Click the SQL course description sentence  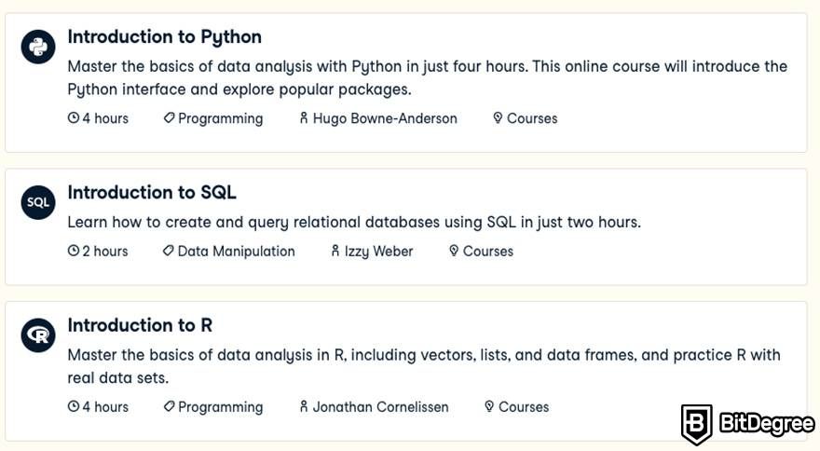354,223
